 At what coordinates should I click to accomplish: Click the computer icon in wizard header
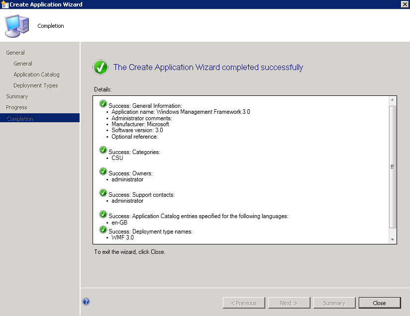17,26
